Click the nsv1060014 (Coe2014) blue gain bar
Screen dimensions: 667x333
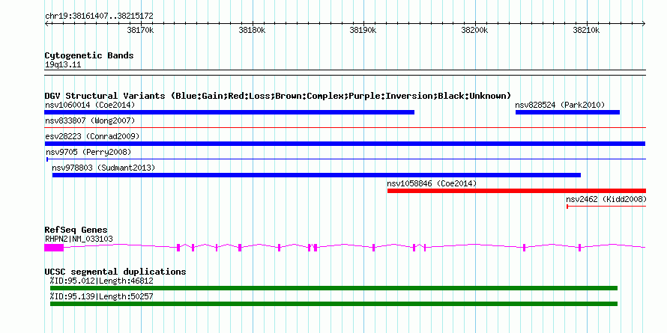(x=229, y=112)
